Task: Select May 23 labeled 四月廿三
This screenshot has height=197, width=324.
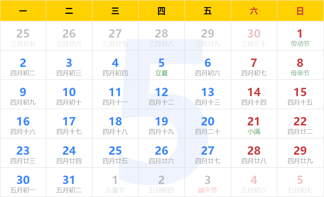Action: [23, 153]
